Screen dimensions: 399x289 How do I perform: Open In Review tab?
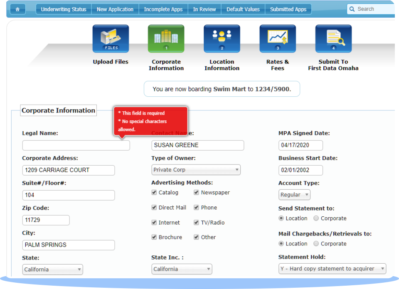coord(204,10)
